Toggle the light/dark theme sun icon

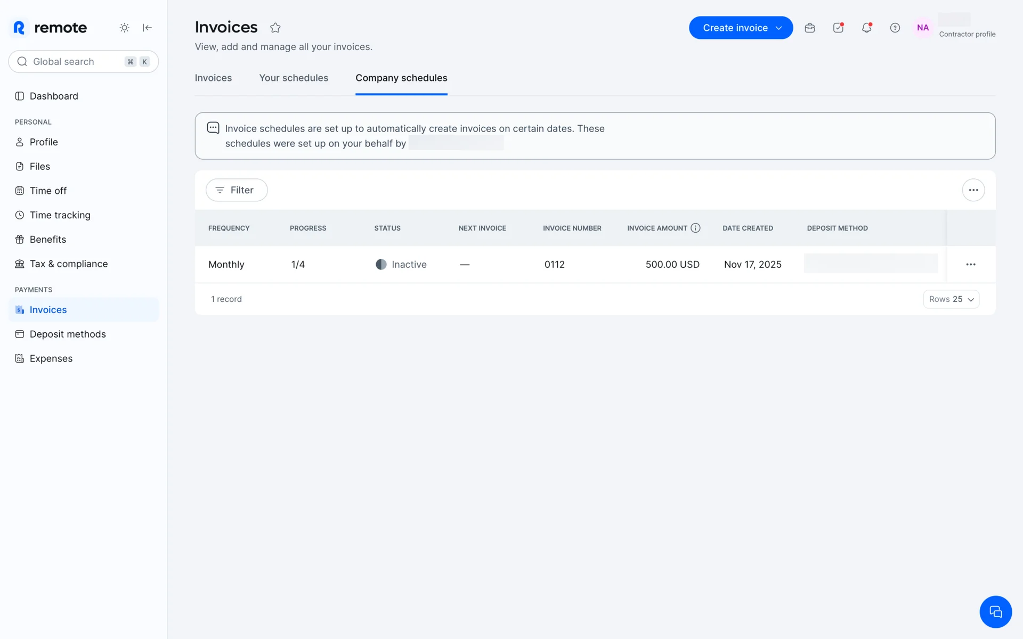coord(124,28)
